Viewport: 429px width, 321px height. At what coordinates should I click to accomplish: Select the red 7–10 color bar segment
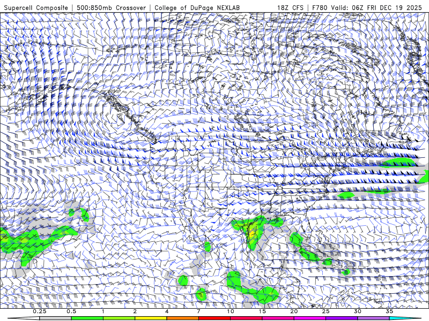point(214,318)
